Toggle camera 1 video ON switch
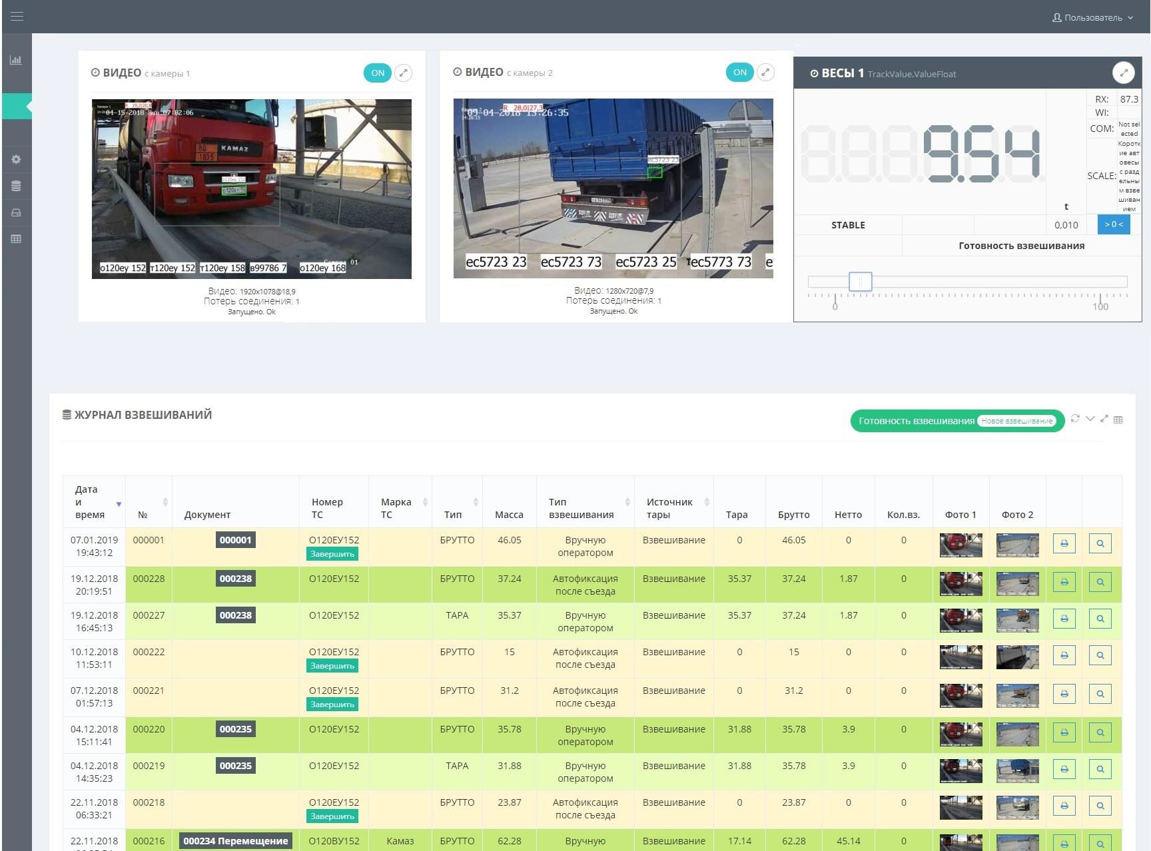This screenshot has height=851, width=1151. (378, 73)
